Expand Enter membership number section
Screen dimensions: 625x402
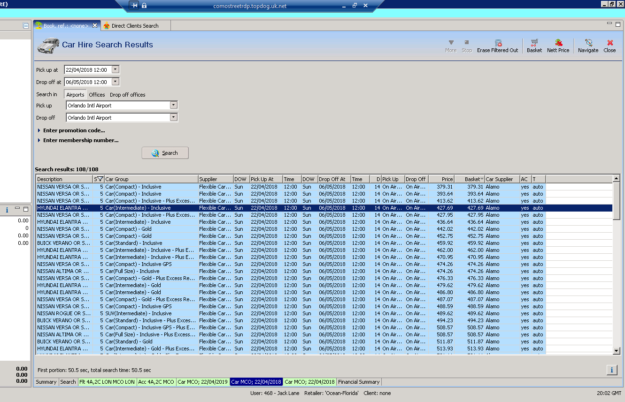pyautogui.click(x=77, y=140)
